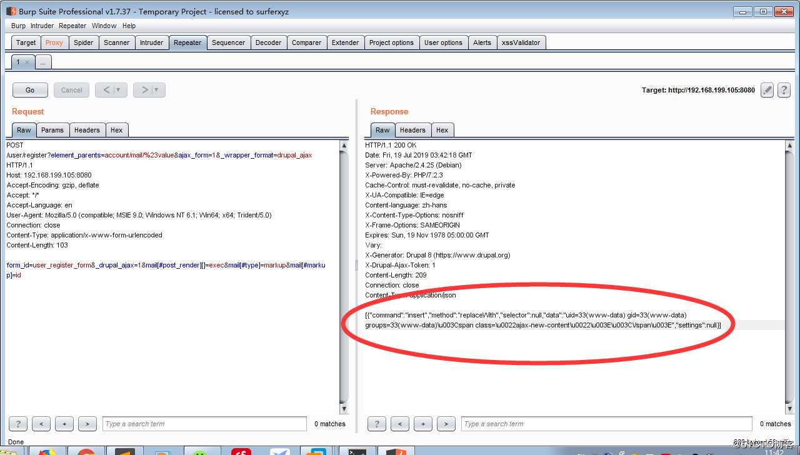Screen dimensions: 800x455
Task: Switch to the Extender tab
Action: click(345, 42)
